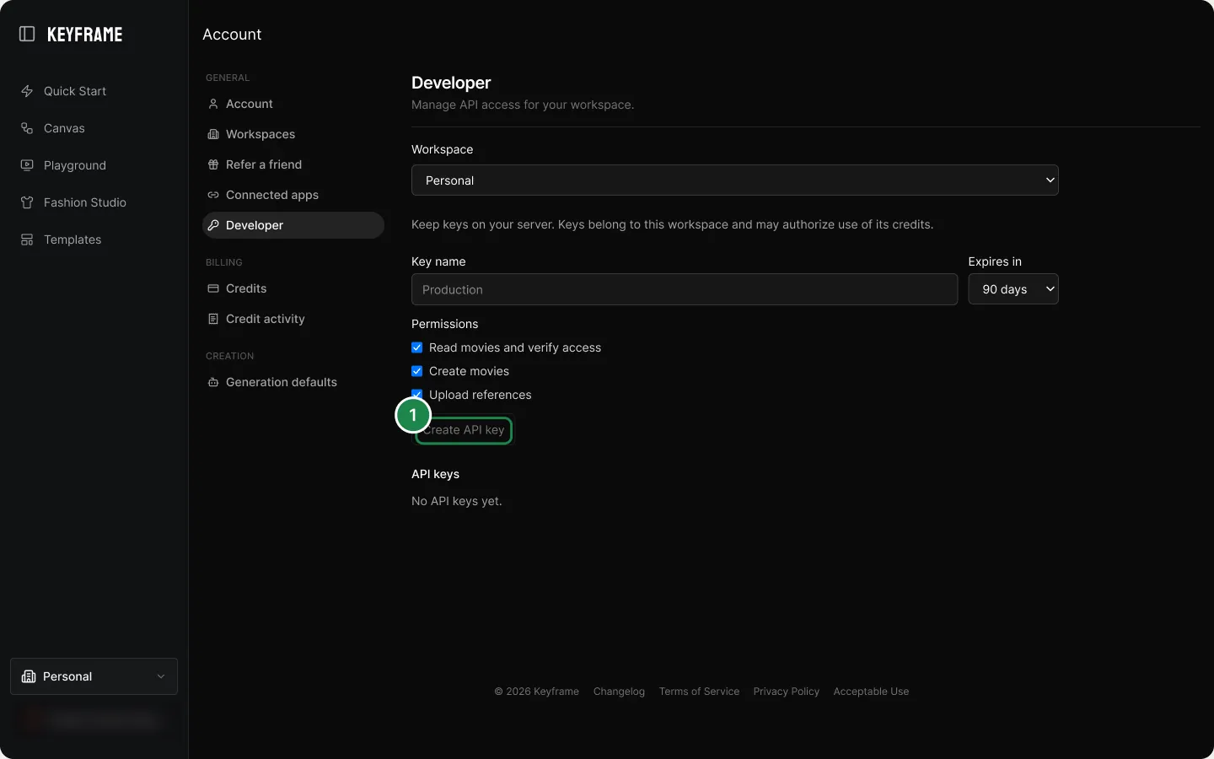Open Connected apps settings
This screenshot has height=759, width=1214.
tap(293, 195)
